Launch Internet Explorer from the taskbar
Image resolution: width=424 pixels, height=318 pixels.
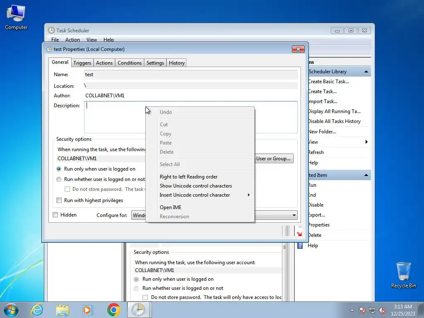tap(37, 310)
